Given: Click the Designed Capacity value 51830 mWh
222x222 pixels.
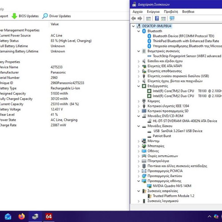Looking at the screenshot, I should (59, 94).
